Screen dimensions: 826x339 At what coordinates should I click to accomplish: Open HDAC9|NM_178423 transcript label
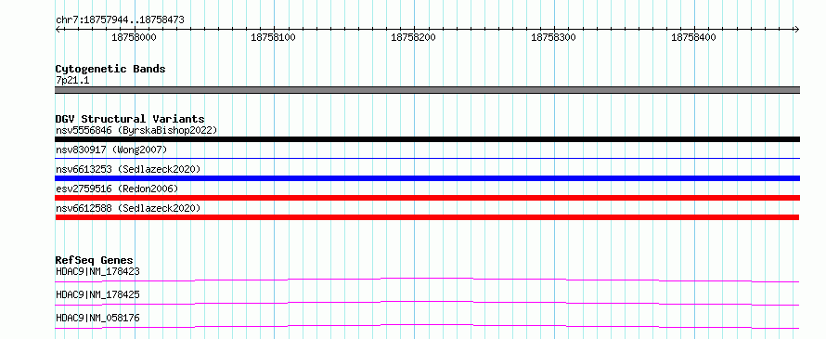click(97, 271)
